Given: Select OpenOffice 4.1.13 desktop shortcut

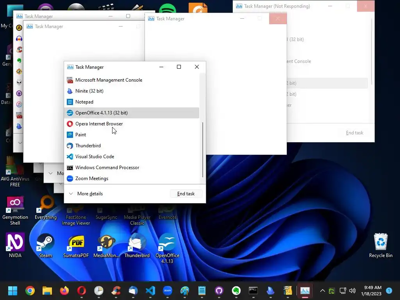Looking at the screenshot, I should 167,249.
